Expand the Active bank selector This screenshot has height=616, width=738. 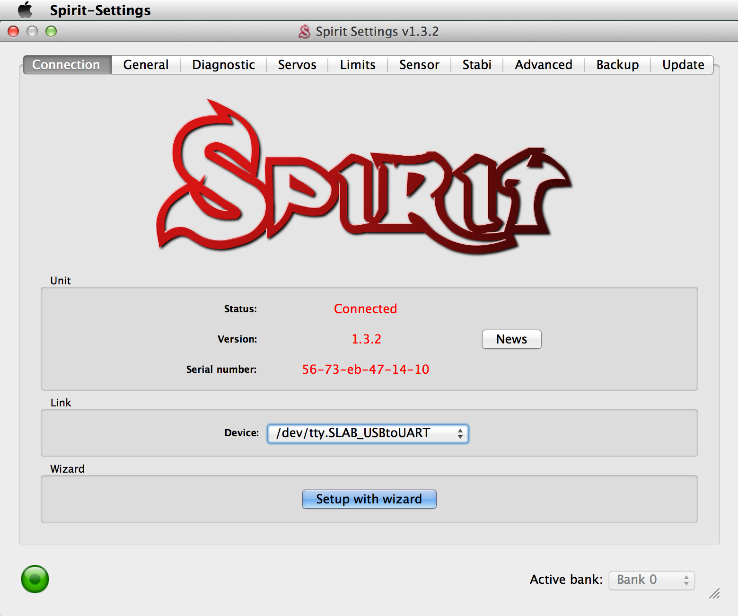651,580
